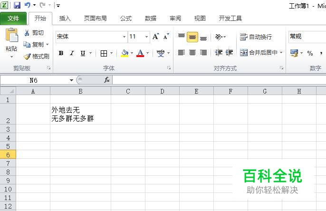Toggle align text left
The height and width of the screenshot is (211, 326).
182,53
